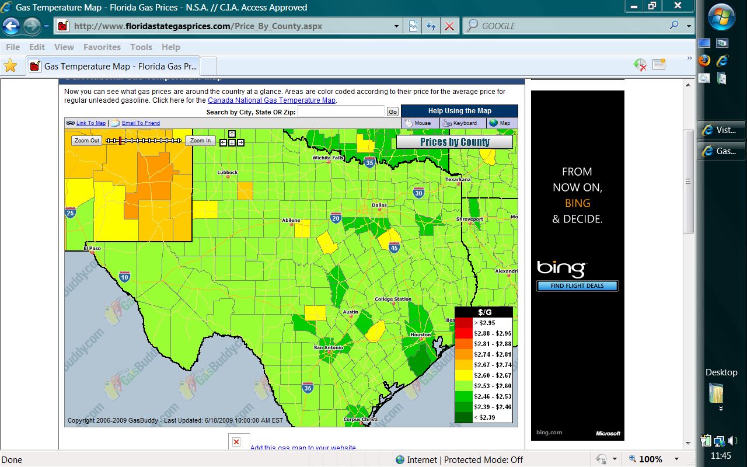Click the Search by City, State OR Zip field
The image size is (747, 467).
click(x=341, y=111)
